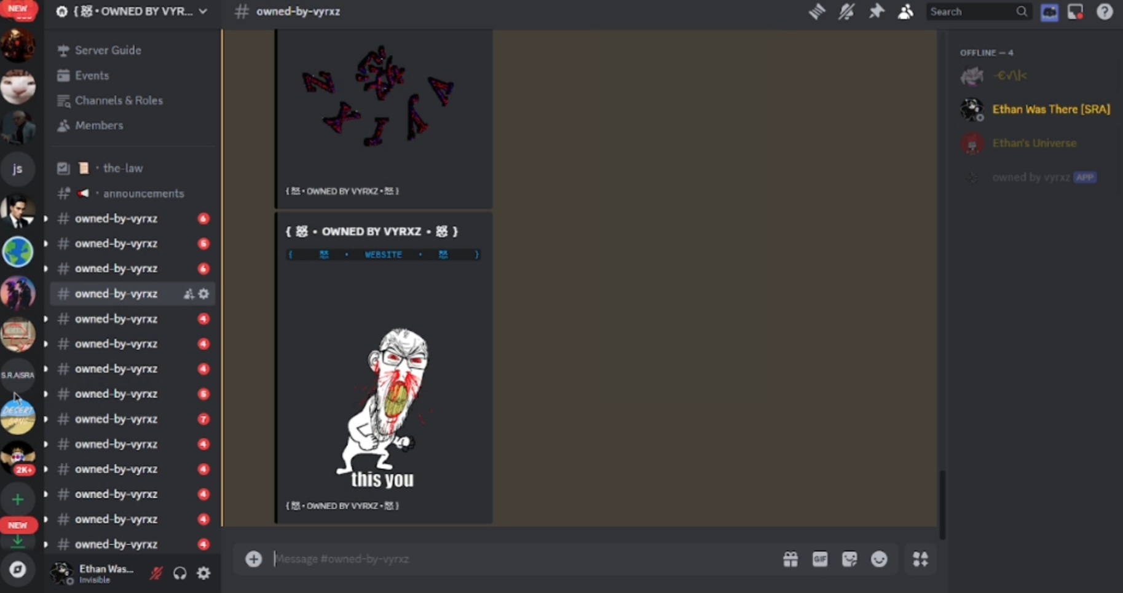Open Channels & Roles

click(x=119, y=100)
